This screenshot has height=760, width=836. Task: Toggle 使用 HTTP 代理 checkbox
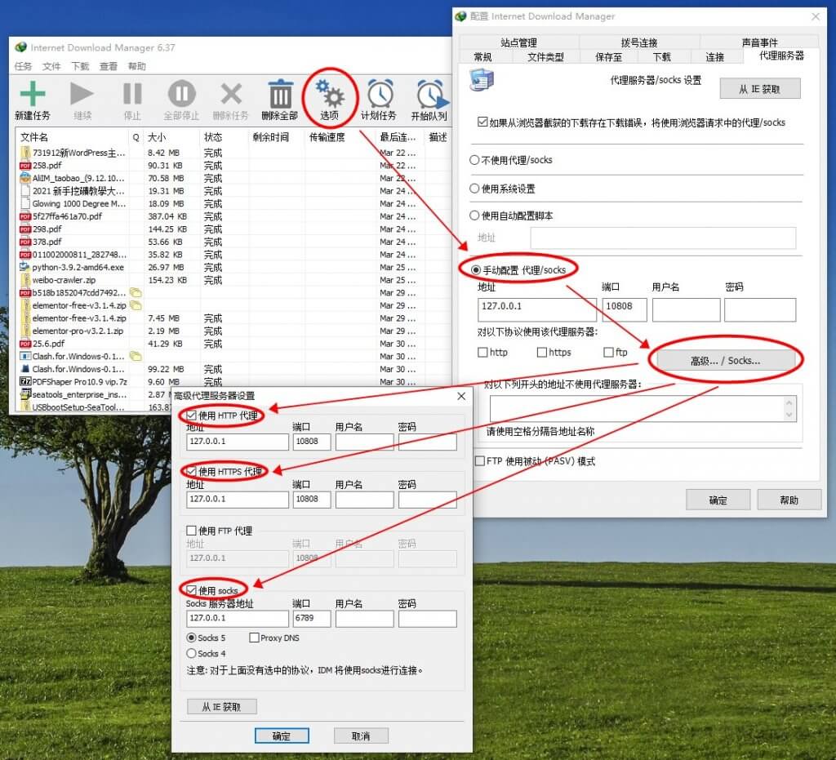click(191, 416)
